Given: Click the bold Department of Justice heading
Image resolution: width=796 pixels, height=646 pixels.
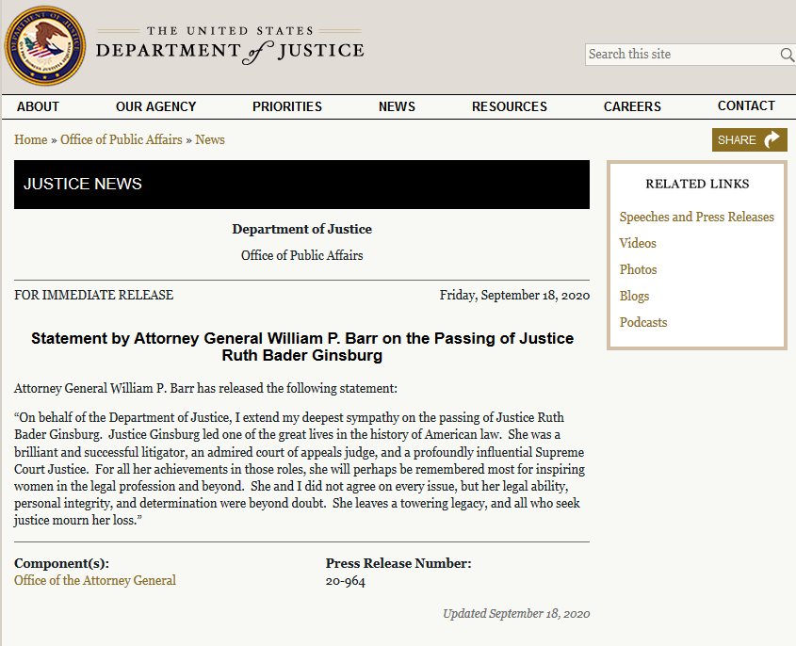Looking at the screenshot, I should 302,229.
